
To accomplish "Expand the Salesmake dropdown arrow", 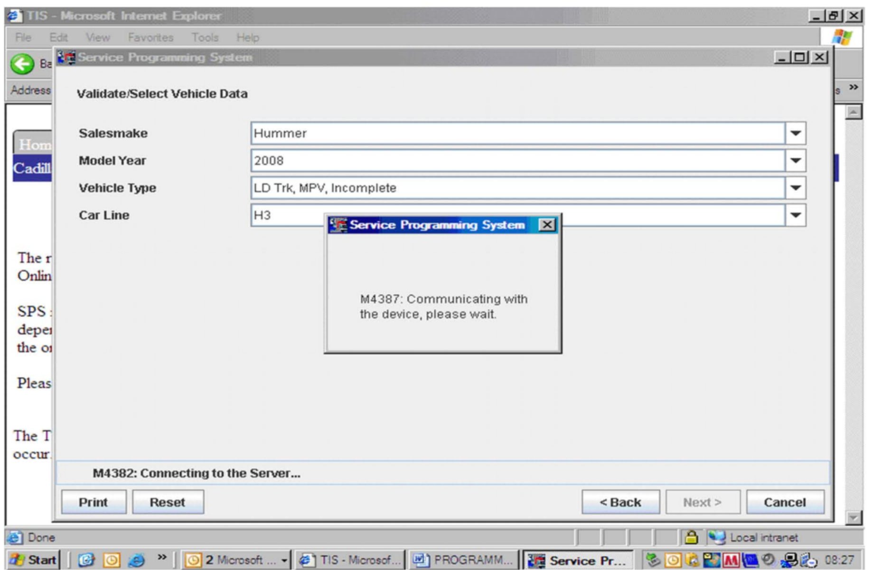I will [796, 133].
